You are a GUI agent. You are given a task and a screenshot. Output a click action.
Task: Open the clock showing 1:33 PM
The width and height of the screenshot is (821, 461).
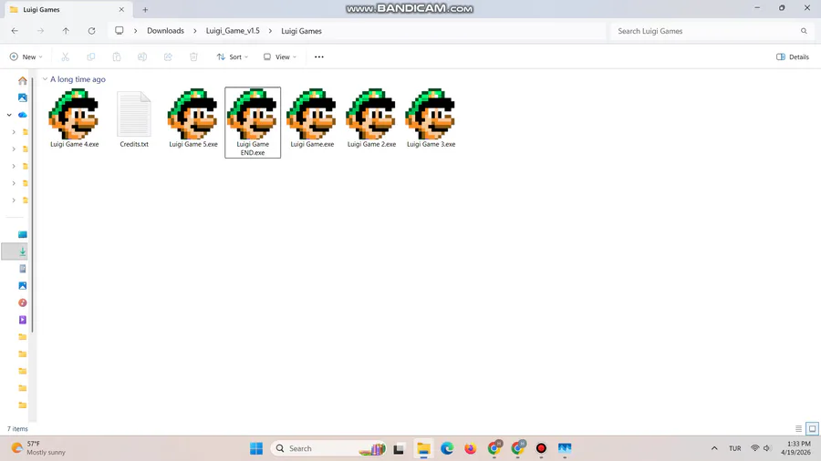[795, 448]
